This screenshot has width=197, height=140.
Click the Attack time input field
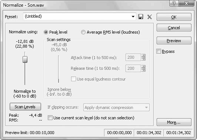click(x=133, y=57)
